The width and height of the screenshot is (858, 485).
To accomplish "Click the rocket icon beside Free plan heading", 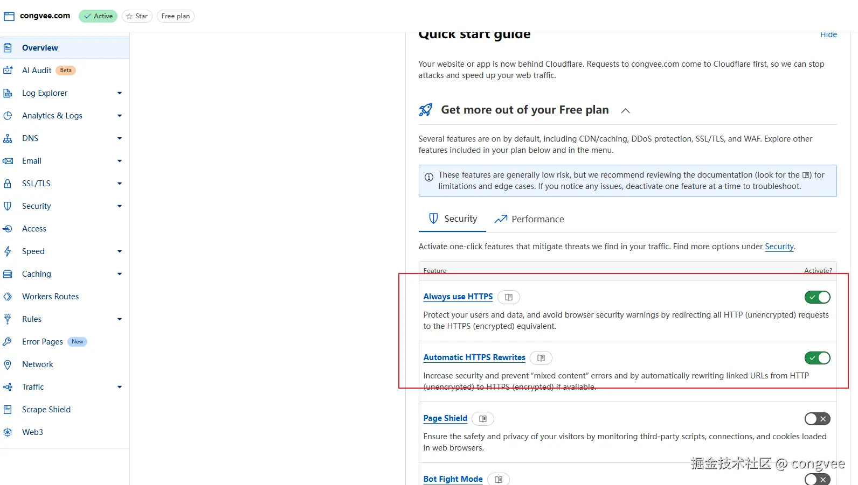I will pyautogui.click(x=426, y=110).
